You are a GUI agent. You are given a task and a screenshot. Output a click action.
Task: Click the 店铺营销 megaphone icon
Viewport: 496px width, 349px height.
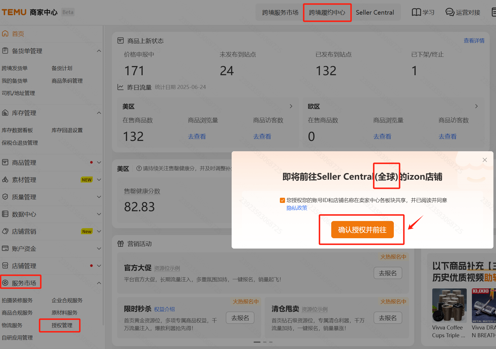coord(5,231)
